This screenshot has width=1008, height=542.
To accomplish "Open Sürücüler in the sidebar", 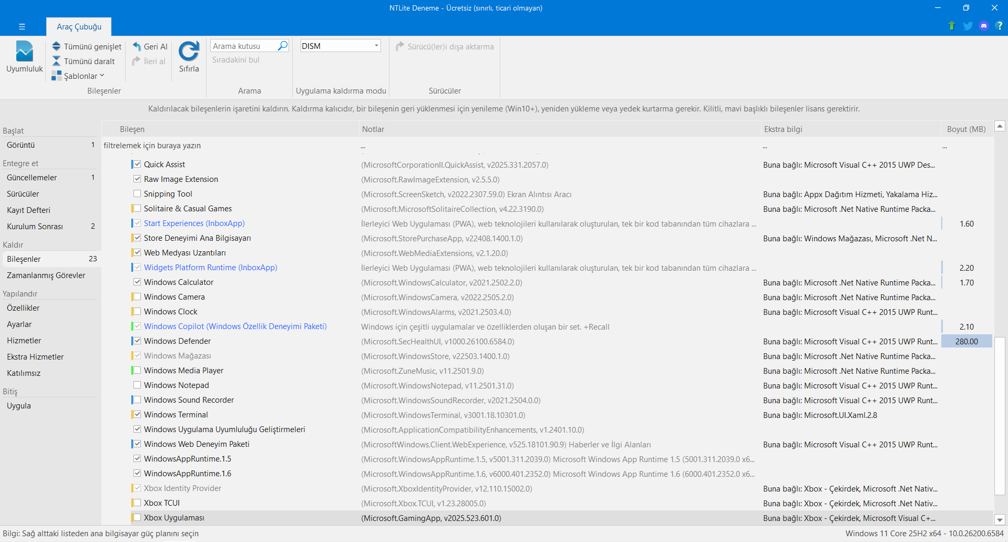I will 50,193.
